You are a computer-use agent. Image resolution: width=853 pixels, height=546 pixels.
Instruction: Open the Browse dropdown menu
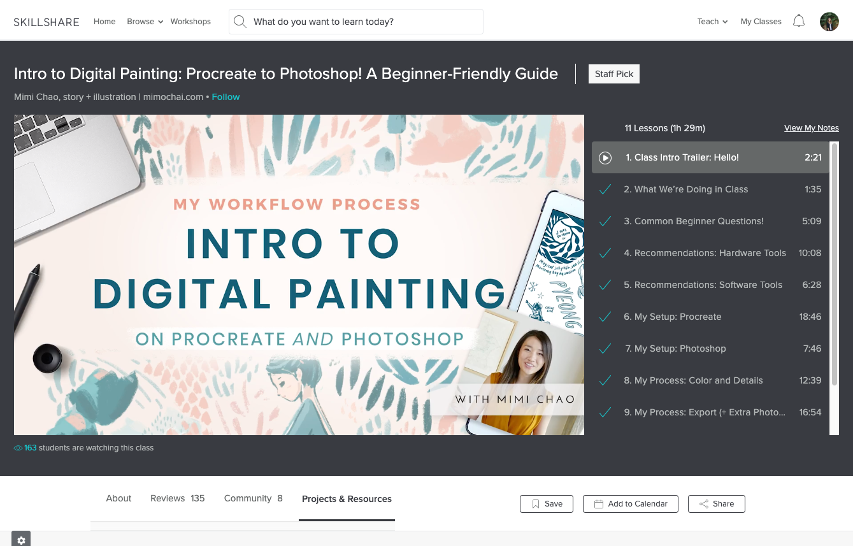click(x=145, y=22)
